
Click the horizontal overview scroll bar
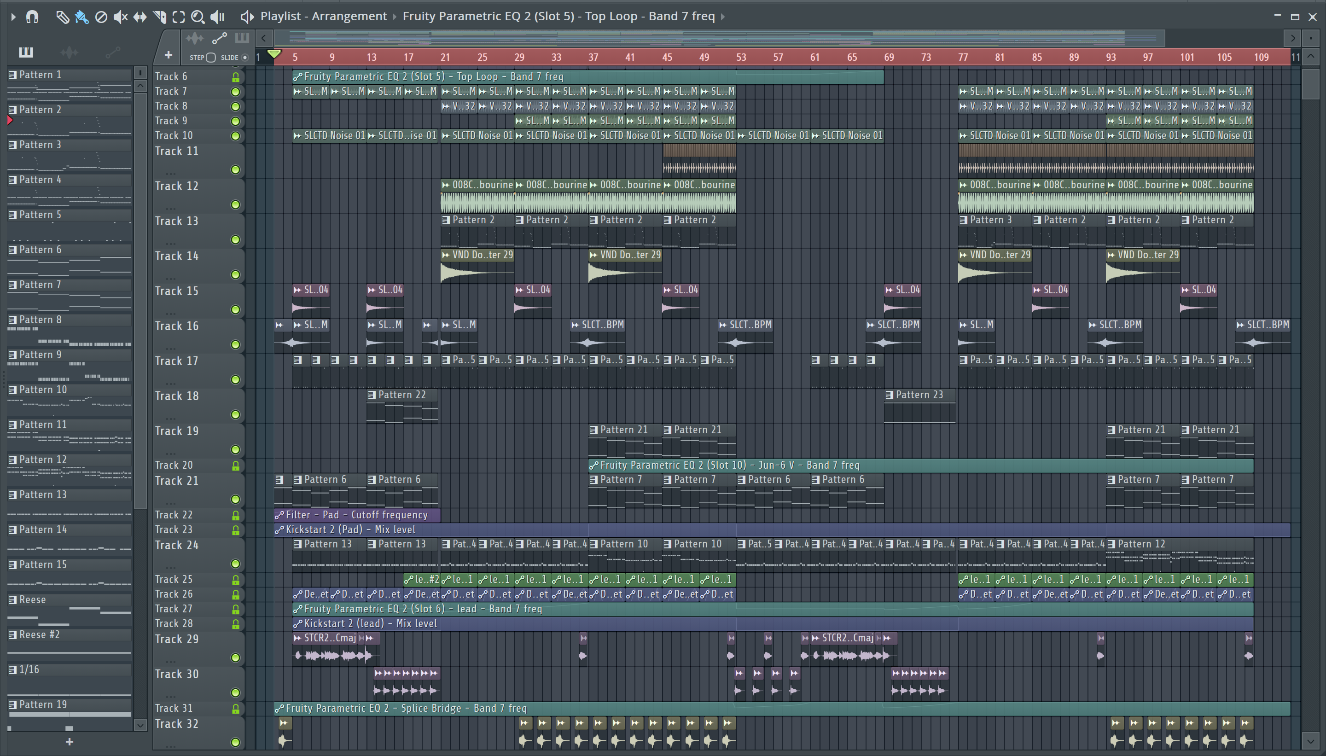pyautogui.click(x=719, y=38)
